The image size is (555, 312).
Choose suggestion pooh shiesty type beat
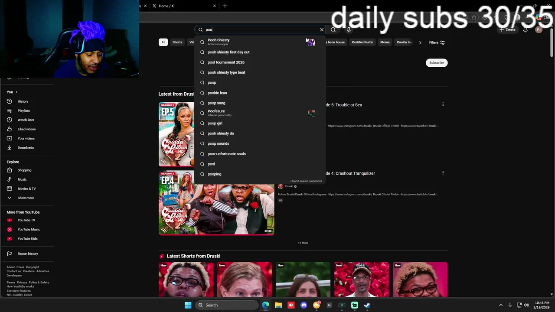(x=260, y=72)
